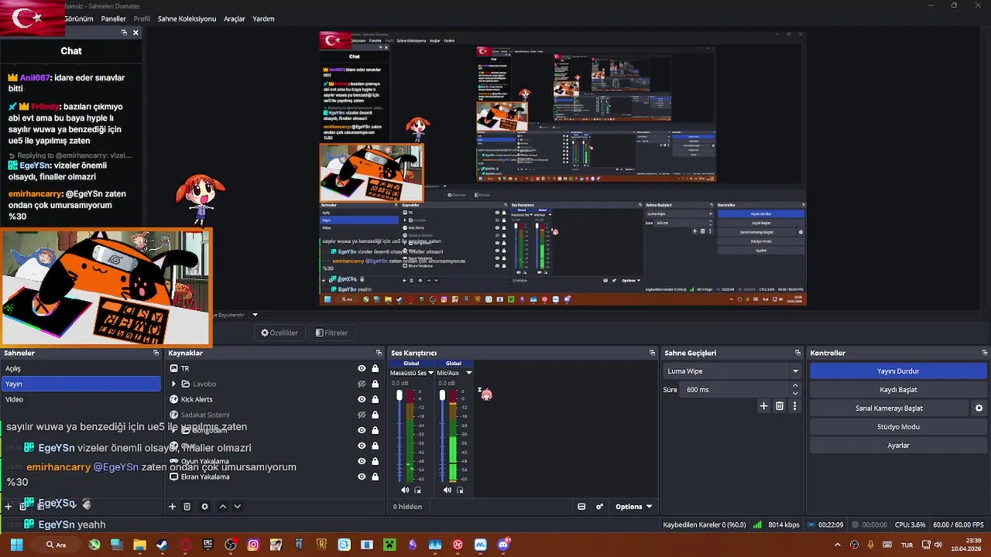
Task: Mute the Masaüstü Ses speaker icon
Action: coord(405,490)
